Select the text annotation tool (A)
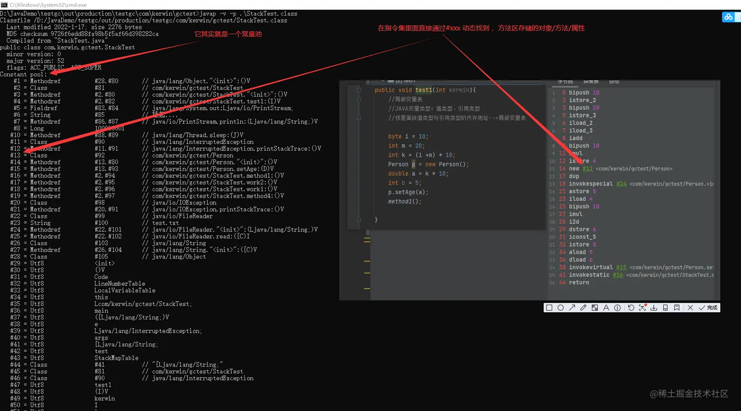This screenshot has height=411, width=741. point(606,308)
